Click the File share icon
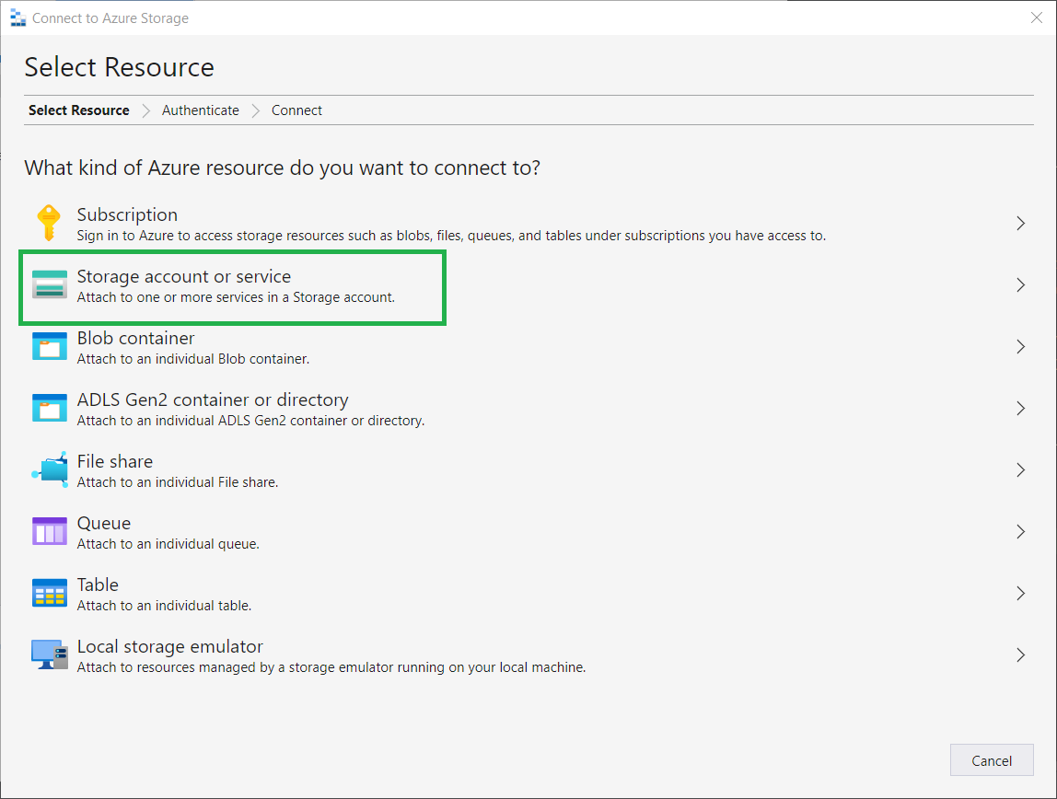Screen dimensions: 1057x799 click(49, 469)
